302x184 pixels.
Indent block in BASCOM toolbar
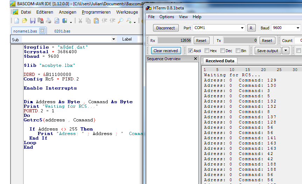point(104,21)
